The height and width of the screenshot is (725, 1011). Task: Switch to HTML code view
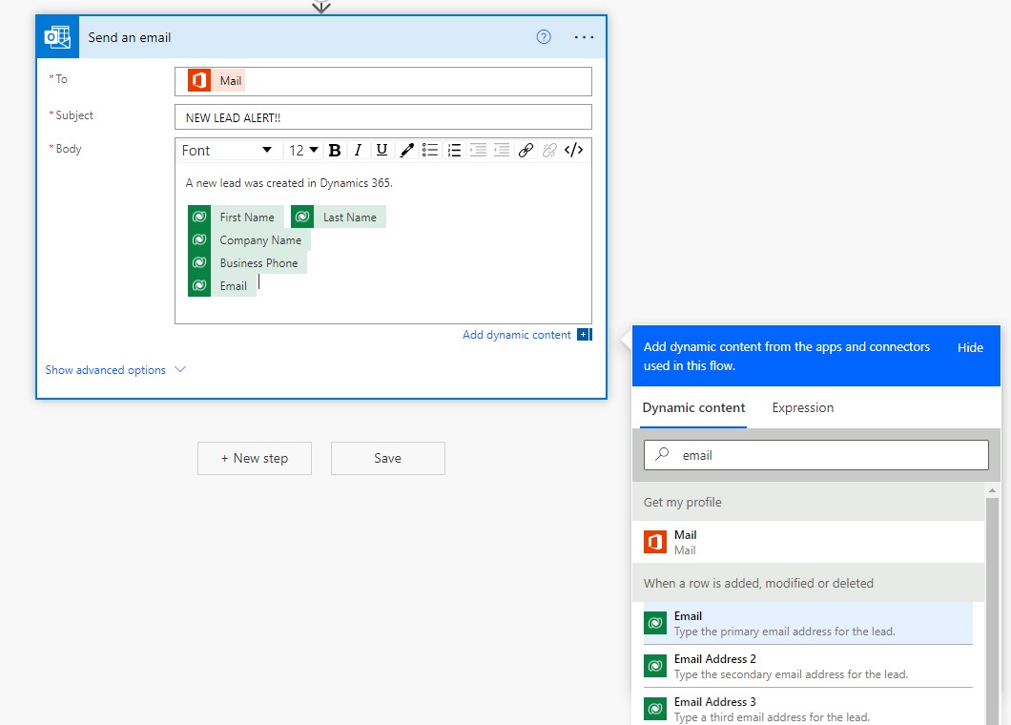point(574,151)
